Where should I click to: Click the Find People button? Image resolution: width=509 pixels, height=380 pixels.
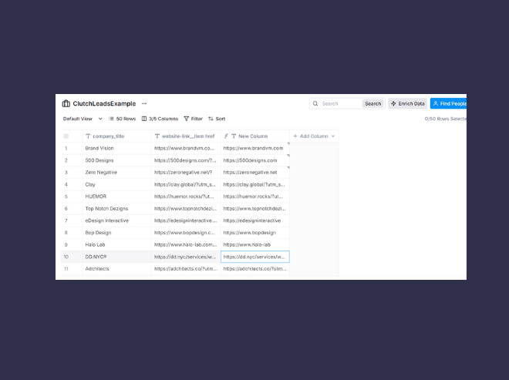pos(449,103)
